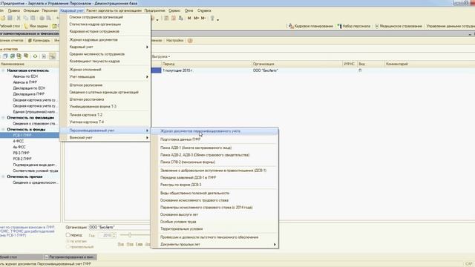This screenshot has width=475, height=267.
Task: Click the Организация input field
Action: tap(119, 228)
